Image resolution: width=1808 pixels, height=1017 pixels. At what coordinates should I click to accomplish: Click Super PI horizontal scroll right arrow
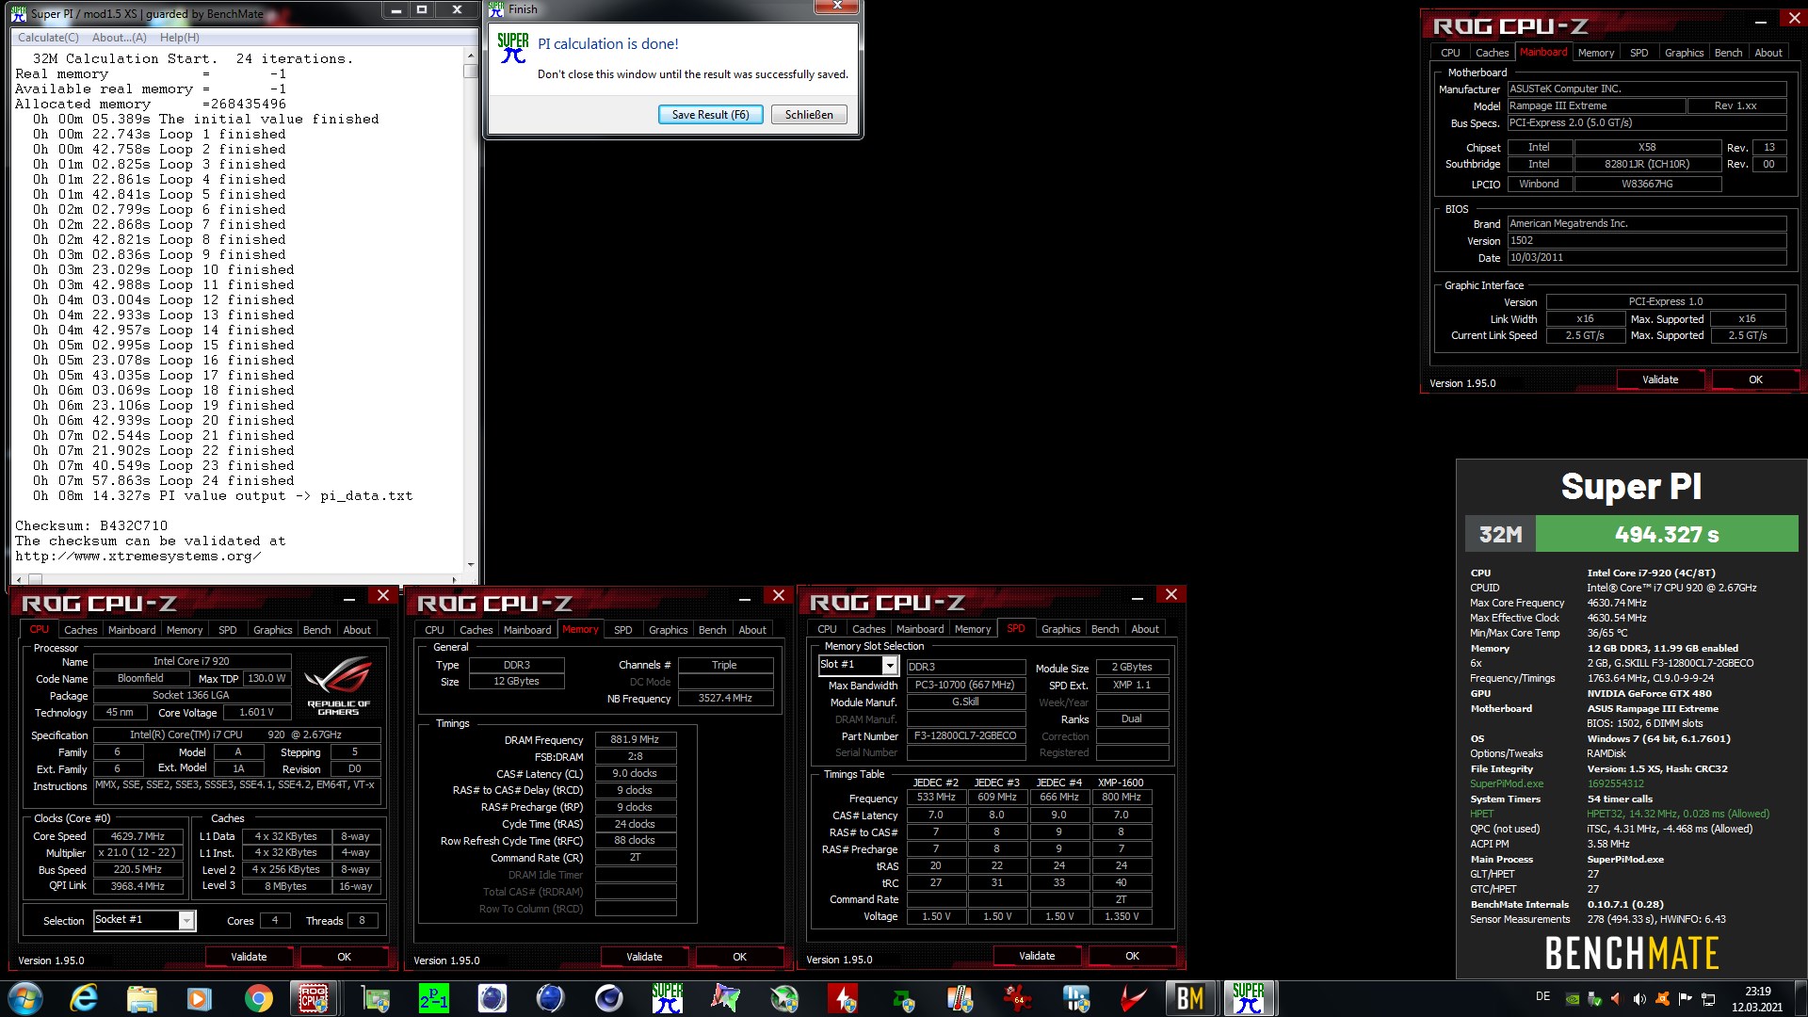(x=455, y=579)
